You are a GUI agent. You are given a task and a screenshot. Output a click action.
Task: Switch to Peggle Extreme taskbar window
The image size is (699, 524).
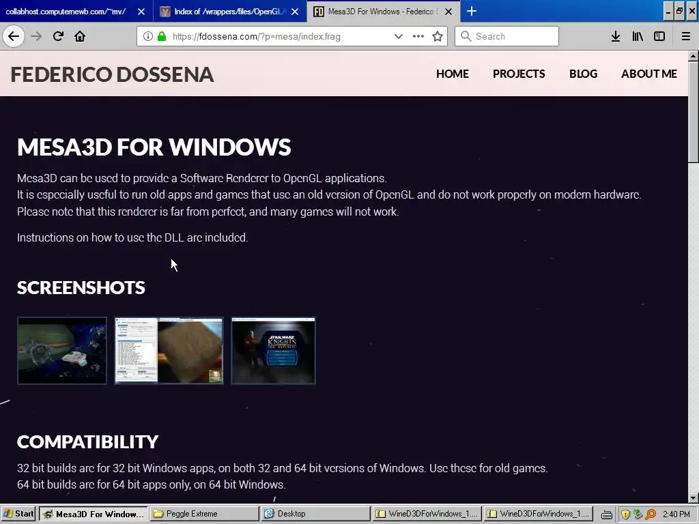pyautogui.click(x=205, y=514)
